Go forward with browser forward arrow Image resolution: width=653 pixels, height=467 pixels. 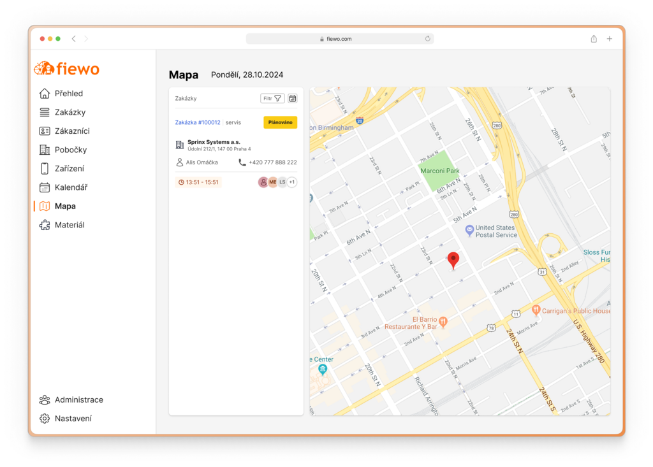point(86,39)
